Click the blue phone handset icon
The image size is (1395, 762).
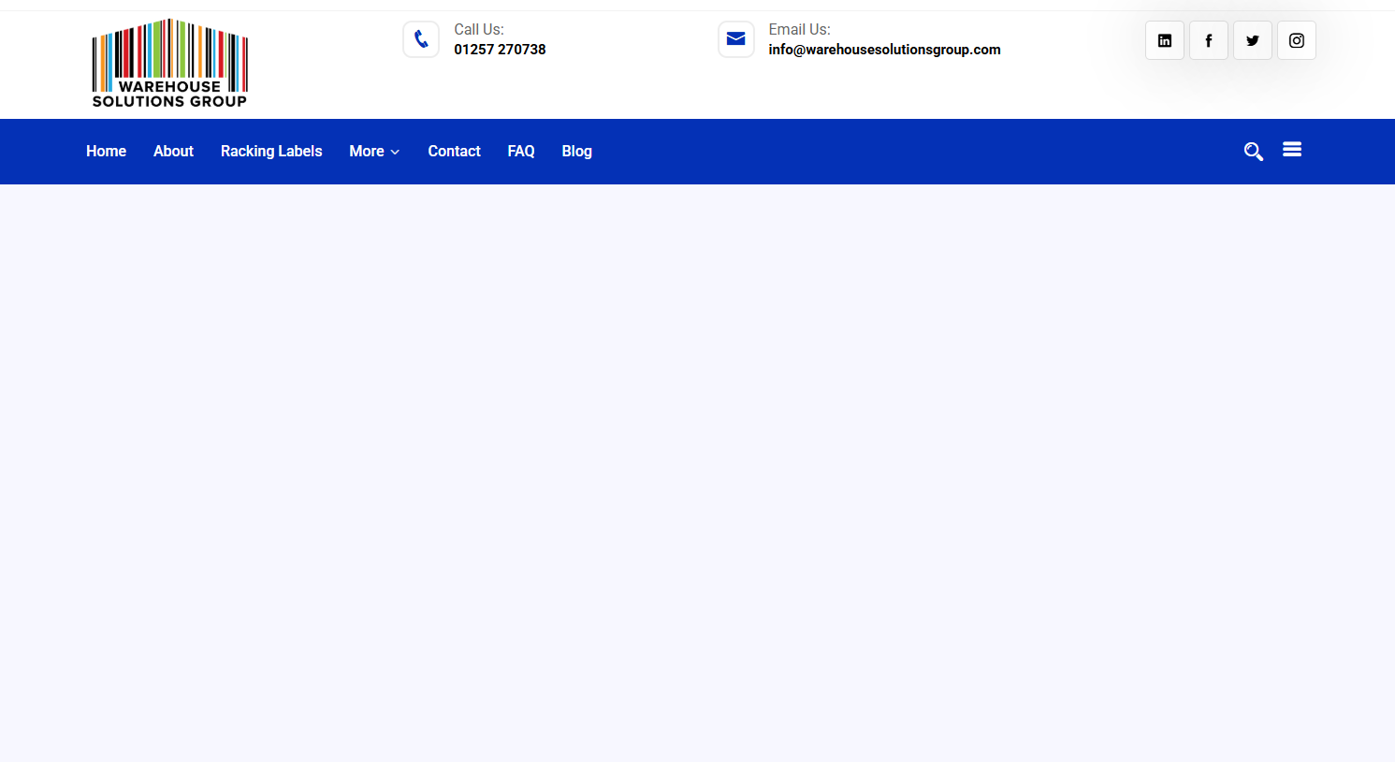421,39
